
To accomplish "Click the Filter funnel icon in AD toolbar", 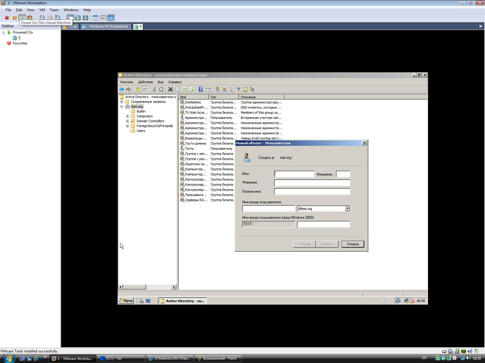I will 238,89.
